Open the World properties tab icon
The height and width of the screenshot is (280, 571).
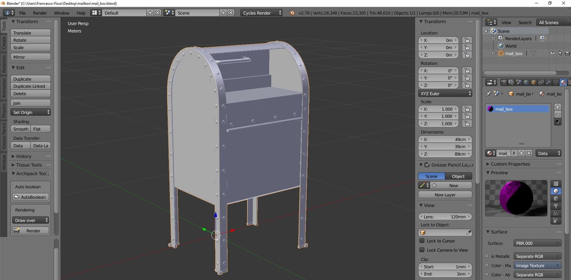point(526,82)
